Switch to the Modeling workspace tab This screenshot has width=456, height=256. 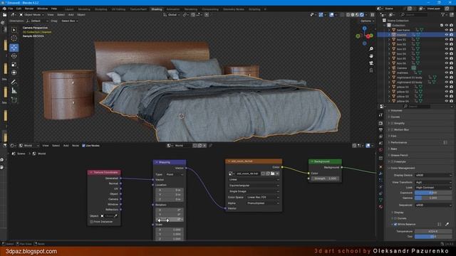[84, 9]
